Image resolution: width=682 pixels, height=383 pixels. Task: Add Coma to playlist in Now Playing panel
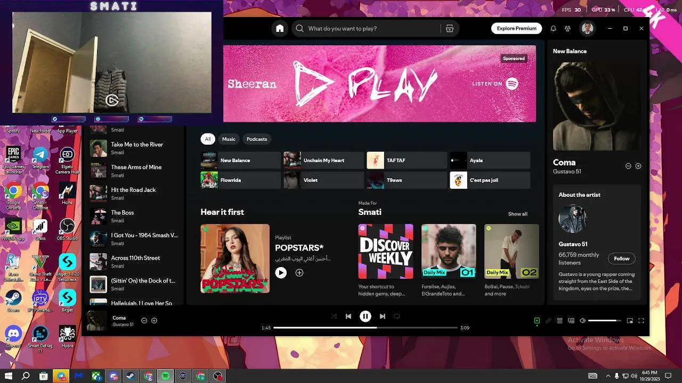pos(638,166)
